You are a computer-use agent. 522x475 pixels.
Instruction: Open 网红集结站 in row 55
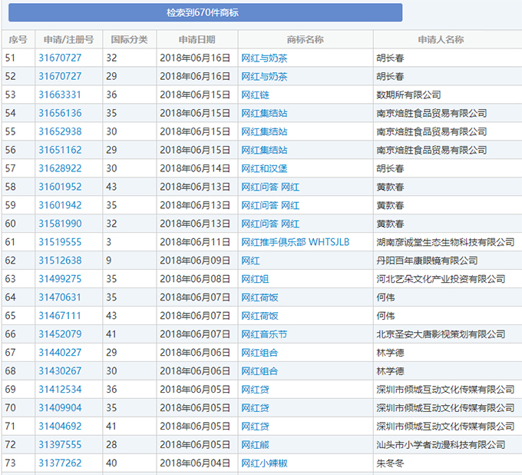coord(264,131)
